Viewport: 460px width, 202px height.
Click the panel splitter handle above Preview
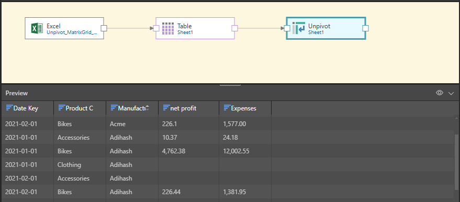[230, 86]
